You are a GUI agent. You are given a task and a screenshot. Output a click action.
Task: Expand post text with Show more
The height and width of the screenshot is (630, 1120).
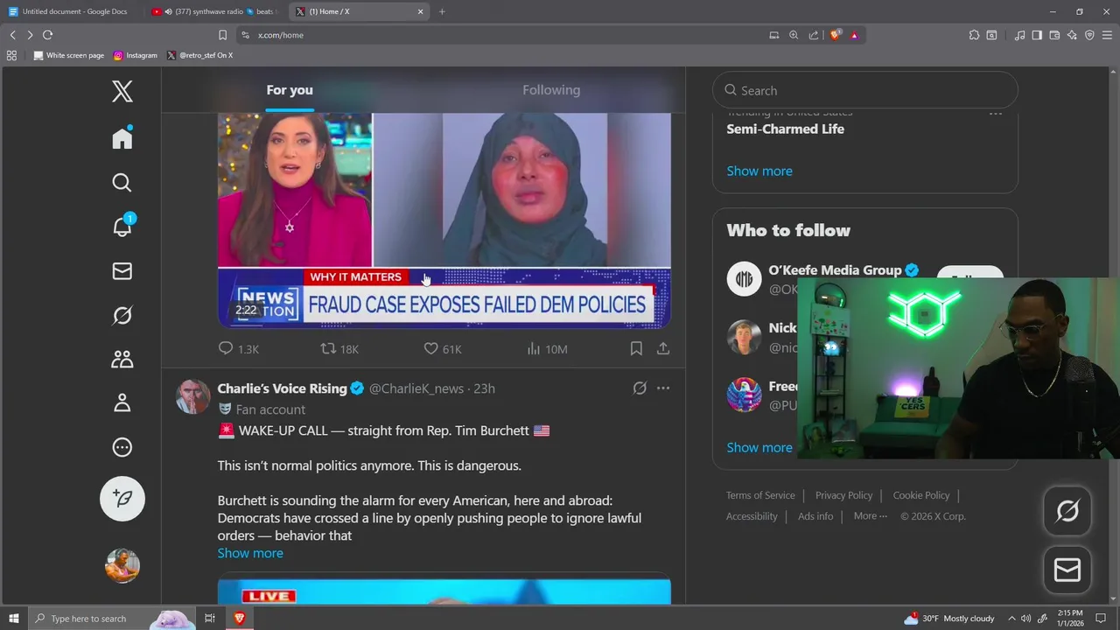tap(250, 553)
